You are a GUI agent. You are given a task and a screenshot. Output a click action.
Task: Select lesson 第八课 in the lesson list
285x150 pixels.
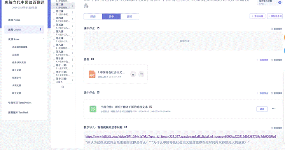point(63,46)
